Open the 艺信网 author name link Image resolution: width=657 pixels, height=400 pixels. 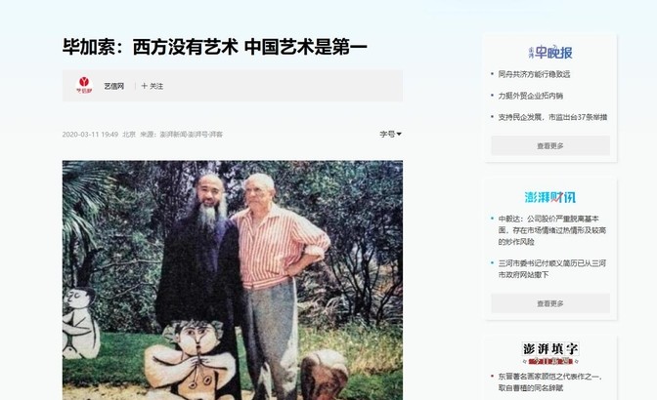click(x=114, y=86)
